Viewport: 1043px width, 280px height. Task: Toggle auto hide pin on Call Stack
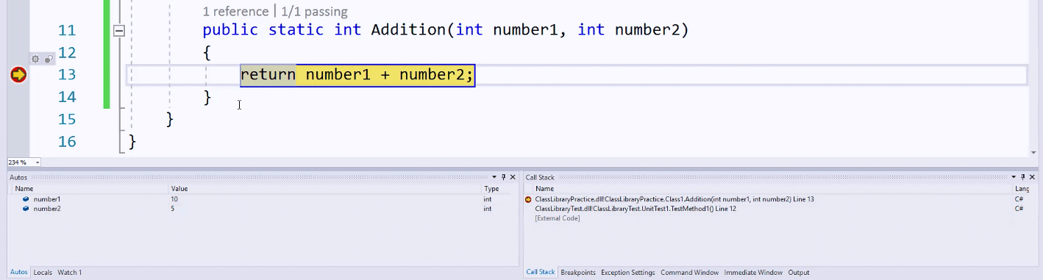coord(1023,177)
